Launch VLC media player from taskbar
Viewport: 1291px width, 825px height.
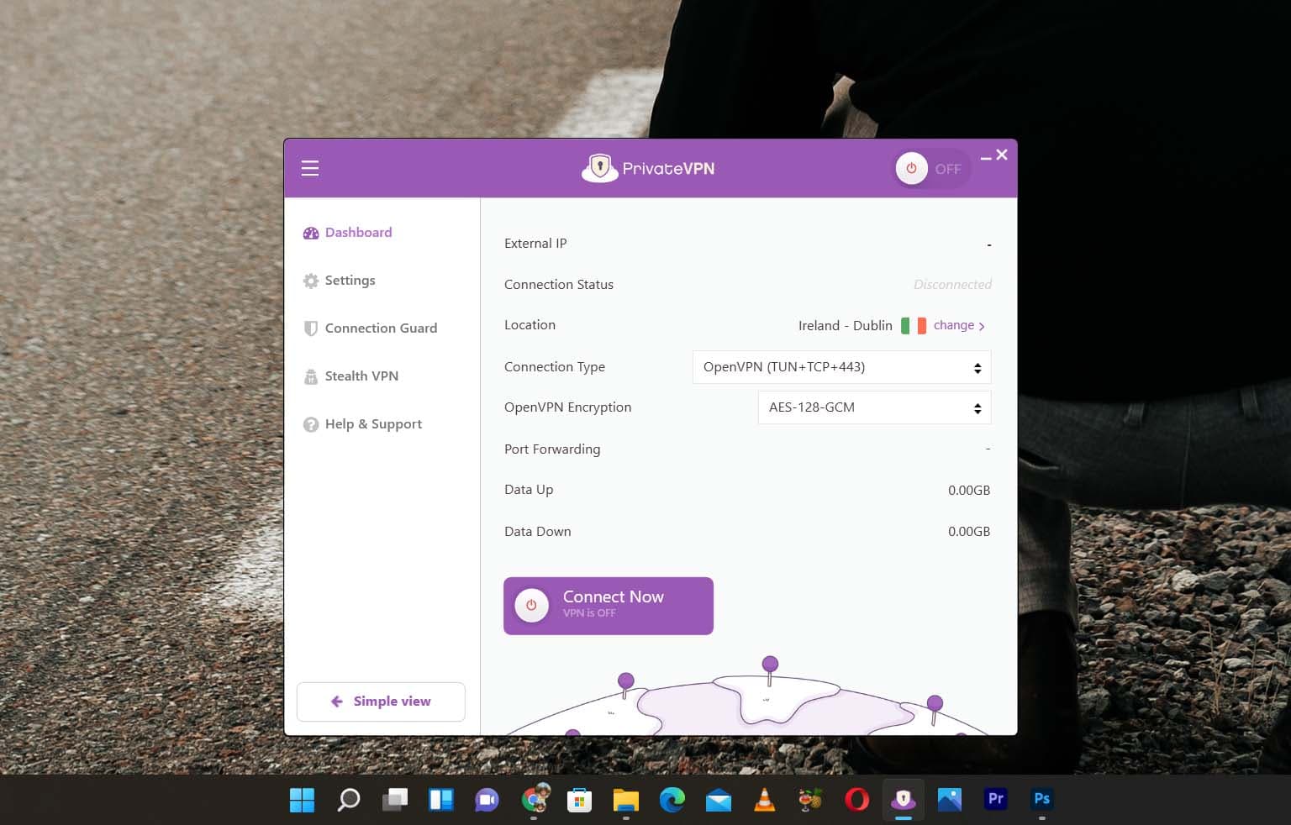pyautogui.click(x=764, y=800)
